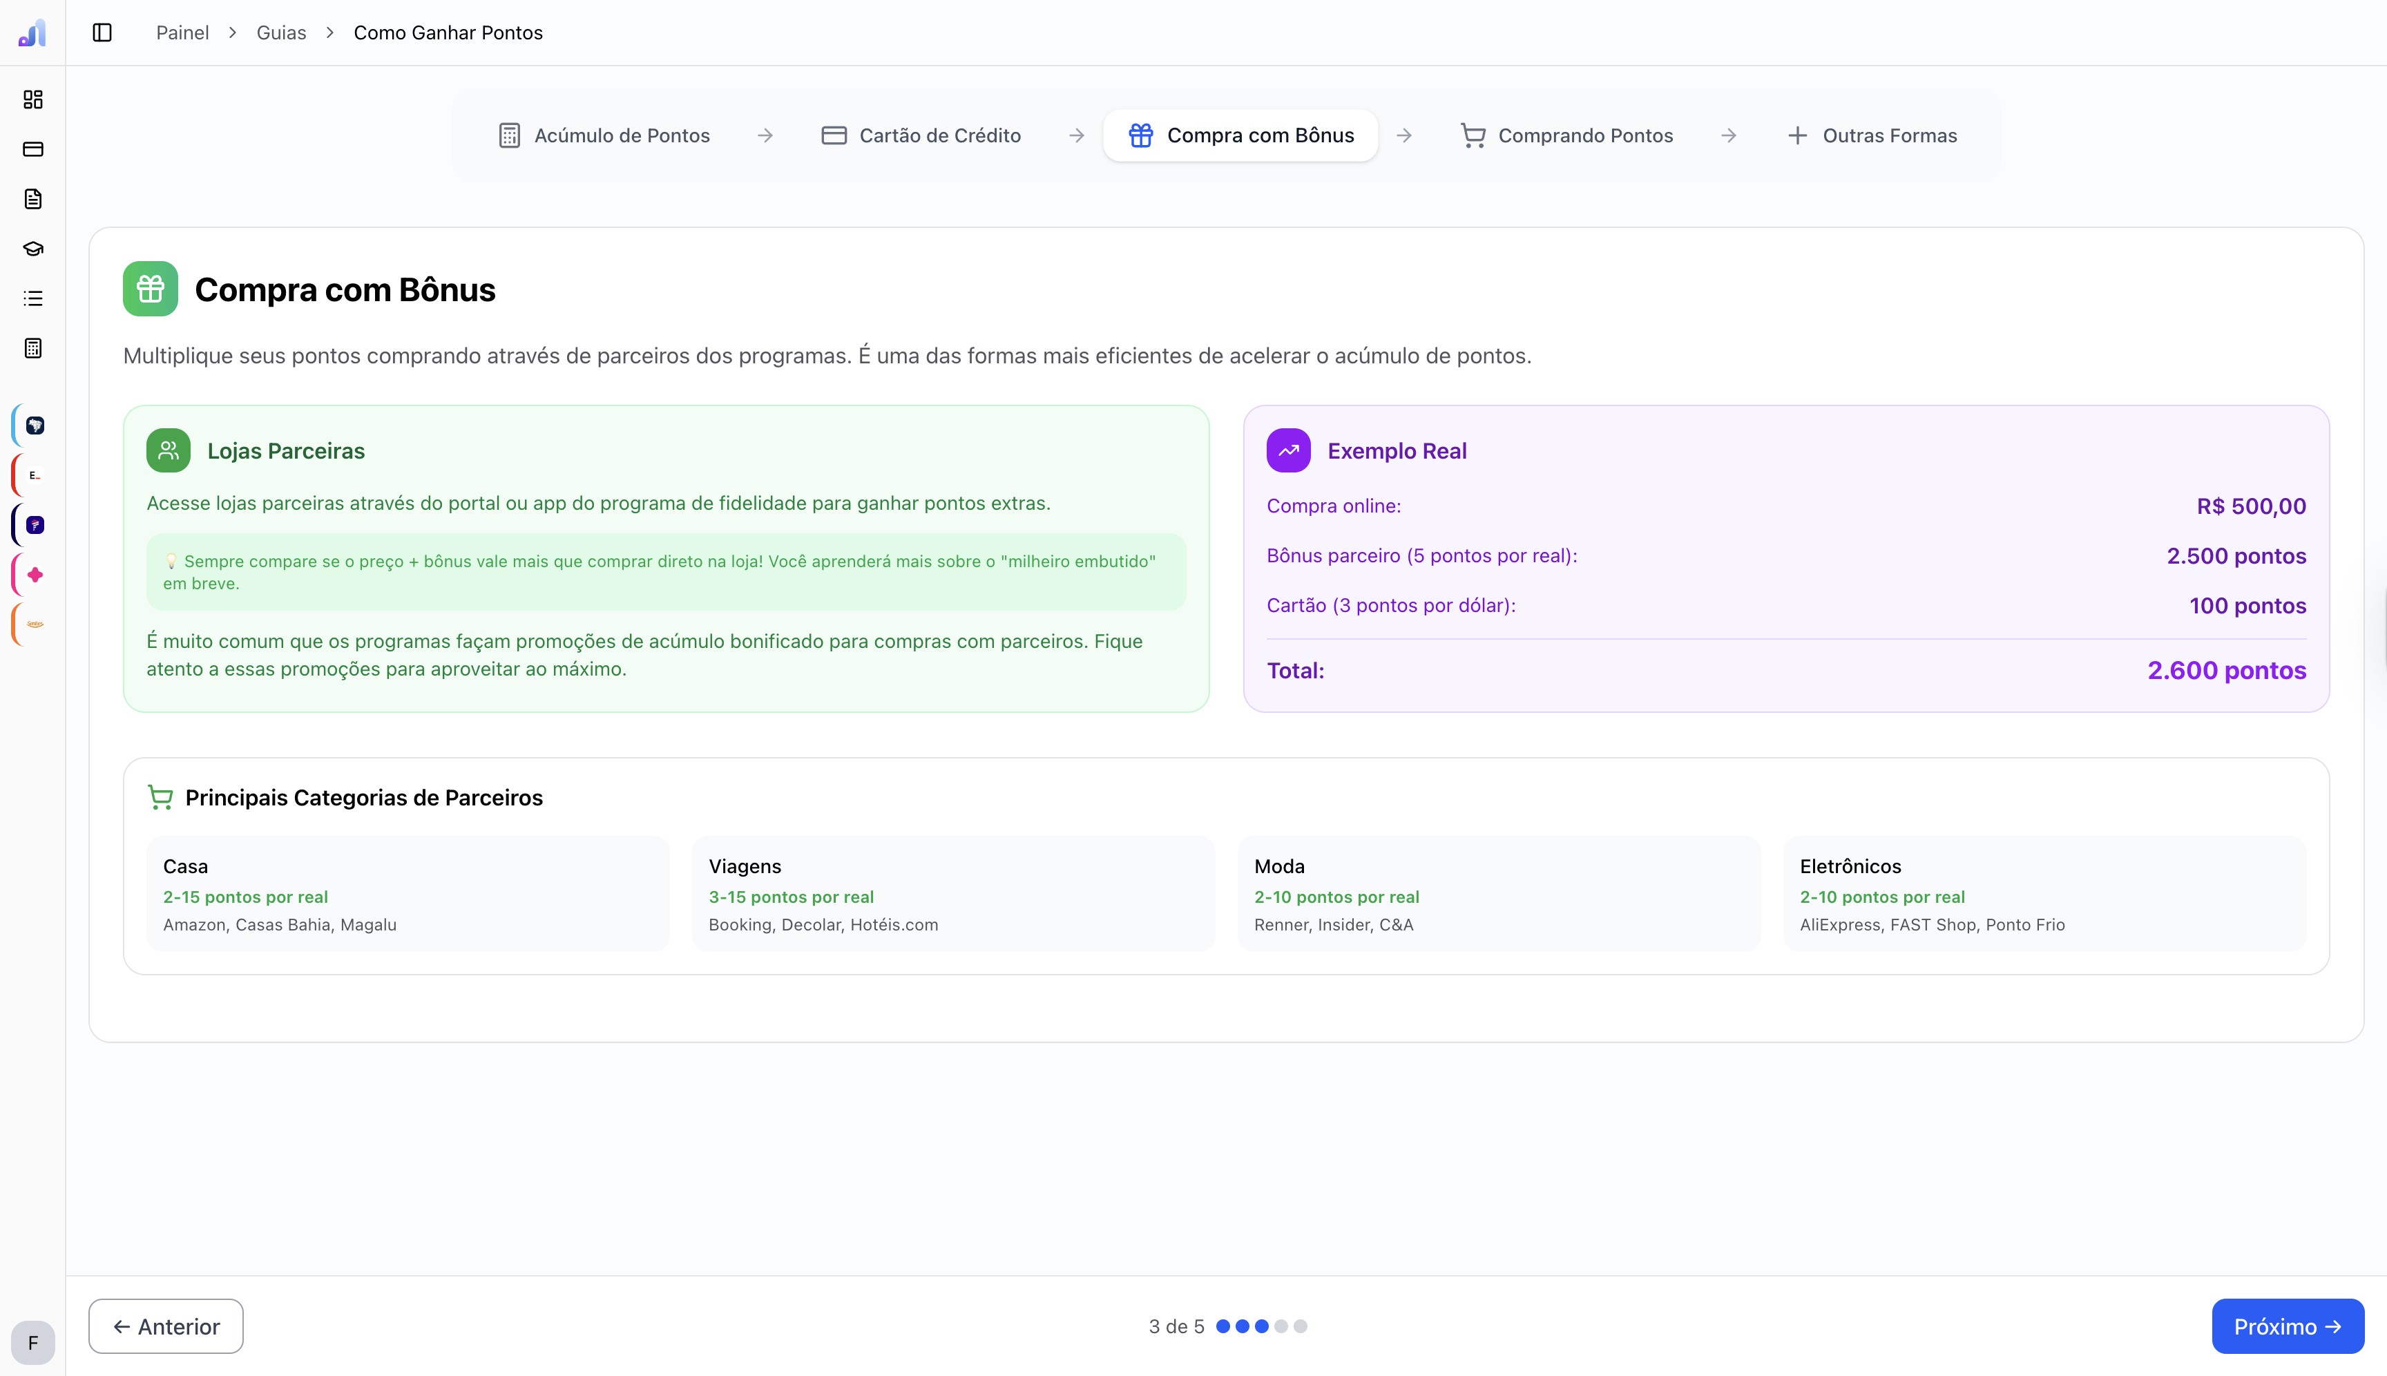Toggle the sidebar panel button
Screen dimensions: 2387x1376
coord(102,33)
